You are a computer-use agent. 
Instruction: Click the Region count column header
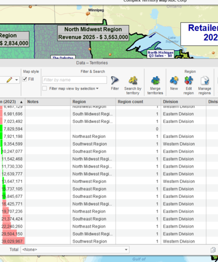pyautogui.click(x=138, y=102)
